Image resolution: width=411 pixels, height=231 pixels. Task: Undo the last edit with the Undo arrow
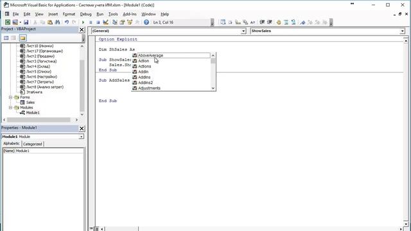(x=67, y=22)
